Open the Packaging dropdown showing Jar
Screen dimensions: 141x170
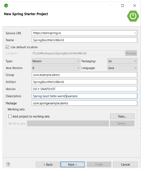point(122,61)
